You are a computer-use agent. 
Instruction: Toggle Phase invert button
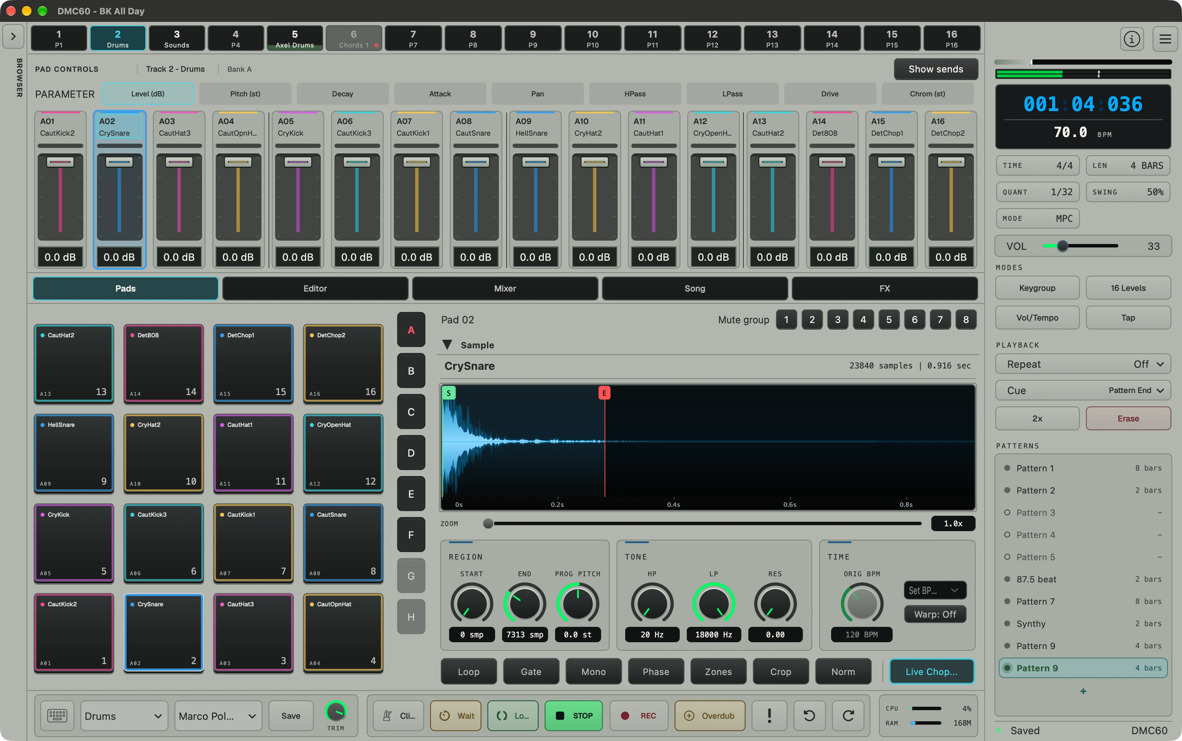click(x=656, y=671)
